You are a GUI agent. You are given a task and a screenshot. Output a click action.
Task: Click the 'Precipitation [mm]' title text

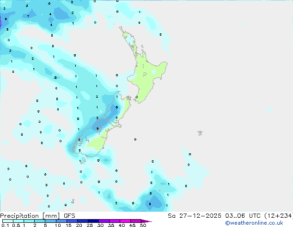30,216
